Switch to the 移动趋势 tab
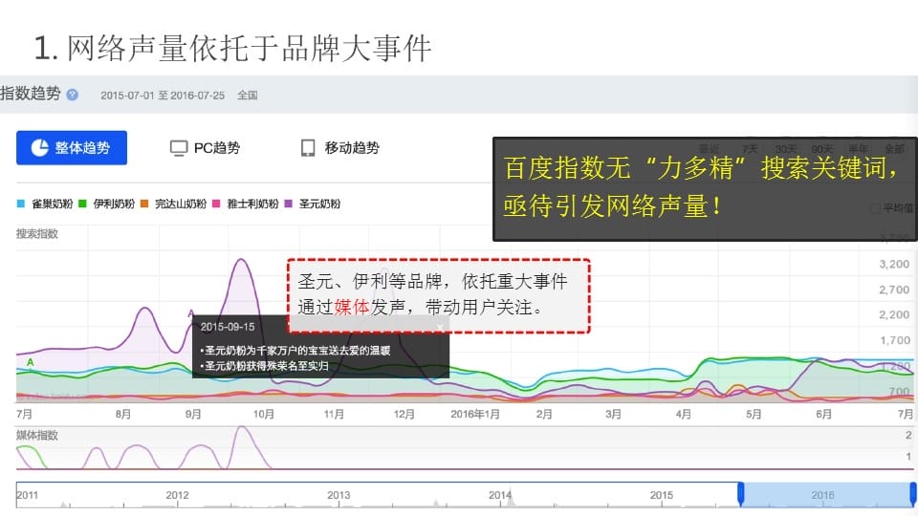The width and height of the screenshot is (918, 516). (340, 148)
